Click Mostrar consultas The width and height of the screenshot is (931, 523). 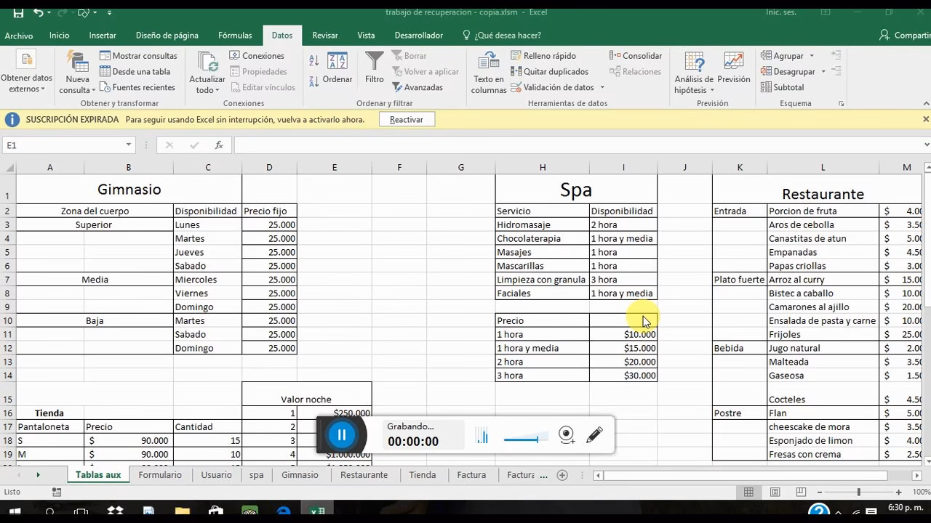click(138, 56)
